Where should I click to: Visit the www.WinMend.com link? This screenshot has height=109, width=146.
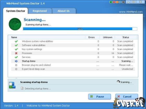131,12
